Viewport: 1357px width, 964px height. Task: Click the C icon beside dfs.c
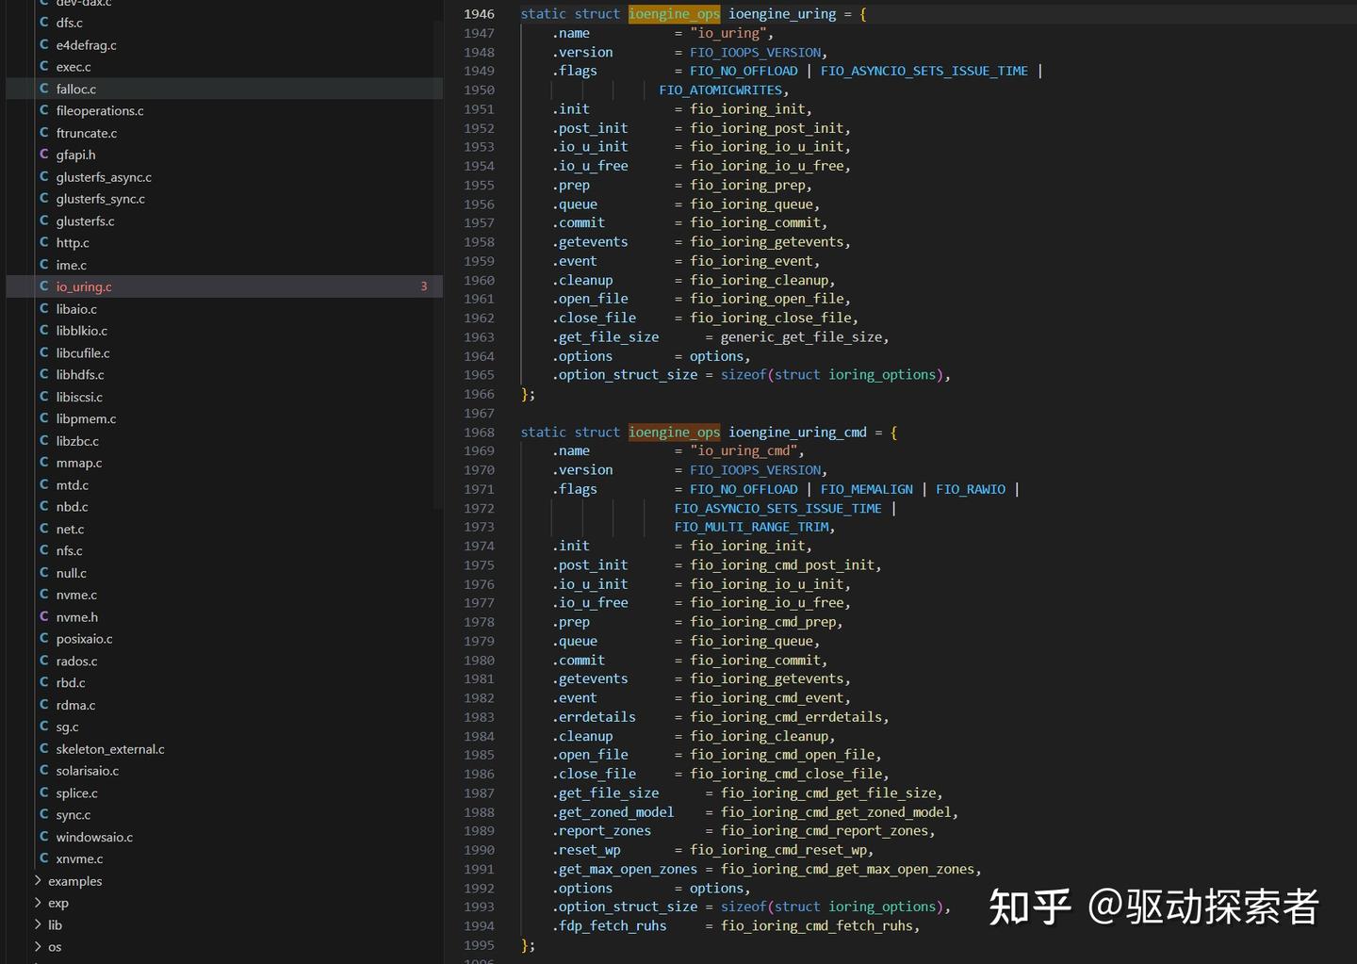(44, 23)
